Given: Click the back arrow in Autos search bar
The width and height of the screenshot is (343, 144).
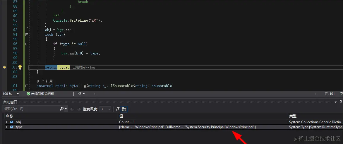Looking at the screenshot, I should pyautogui.click(x=72, y=109).
